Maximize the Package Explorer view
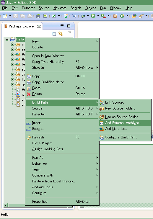Screen dimensions: 153x219 (x=69, y=26)
